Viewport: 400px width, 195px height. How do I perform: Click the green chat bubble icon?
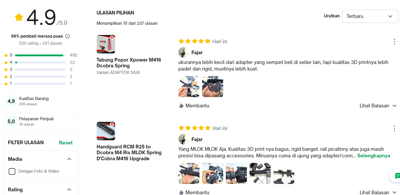pyautogui.click(x=397, y=176)
